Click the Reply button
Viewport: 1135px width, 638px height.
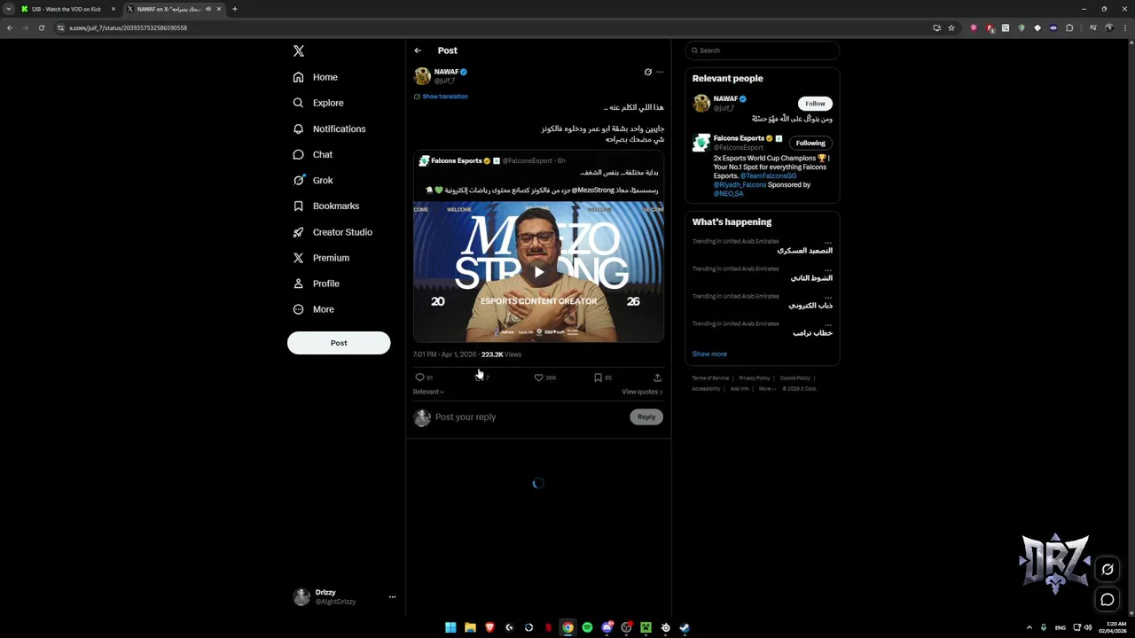(646, 416)
